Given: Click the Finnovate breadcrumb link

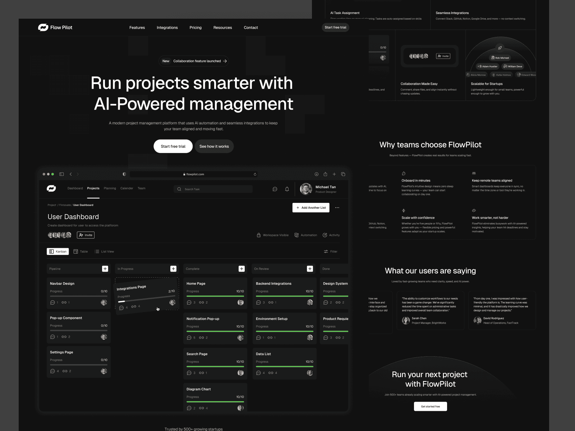Looking at the screenshot, I should click(x=65, y=205).
